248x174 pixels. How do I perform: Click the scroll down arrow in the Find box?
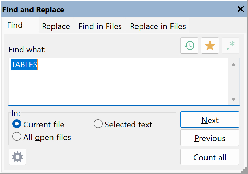point(233,99)
